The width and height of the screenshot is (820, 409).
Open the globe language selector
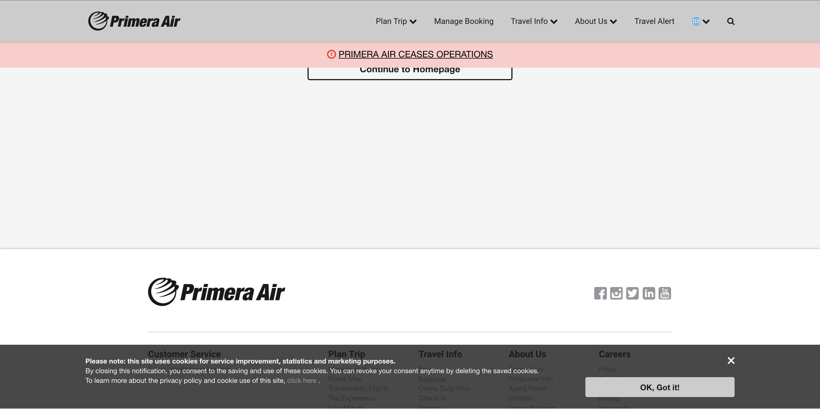click(701, 21)
